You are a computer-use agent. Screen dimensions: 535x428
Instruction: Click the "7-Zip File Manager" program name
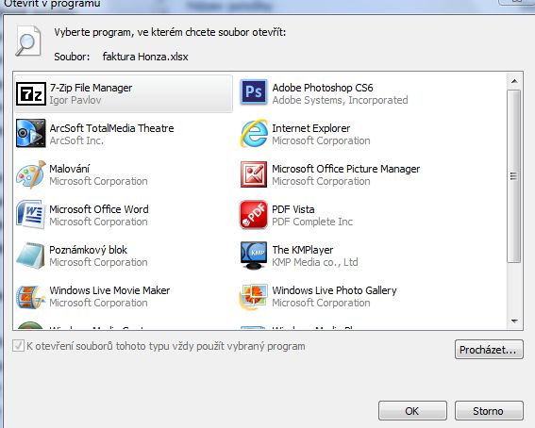click(x=91, y=88)
